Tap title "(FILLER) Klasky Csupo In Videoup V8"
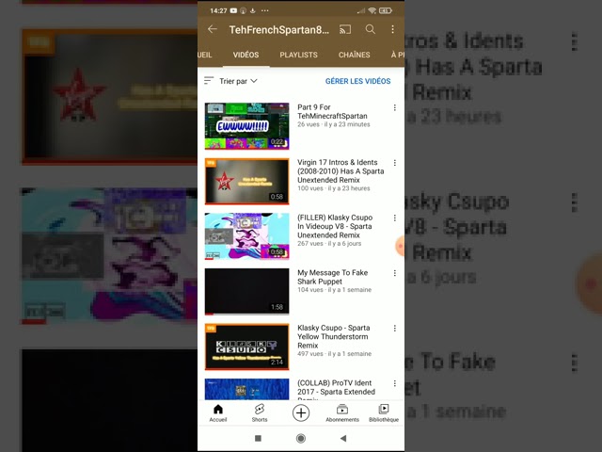602x452 pixels. [335, 226]
